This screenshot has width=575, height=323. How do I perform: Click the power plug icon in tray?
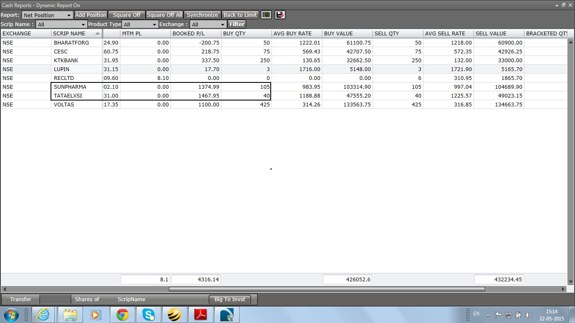pyautogui.click(x=519, y=315)
